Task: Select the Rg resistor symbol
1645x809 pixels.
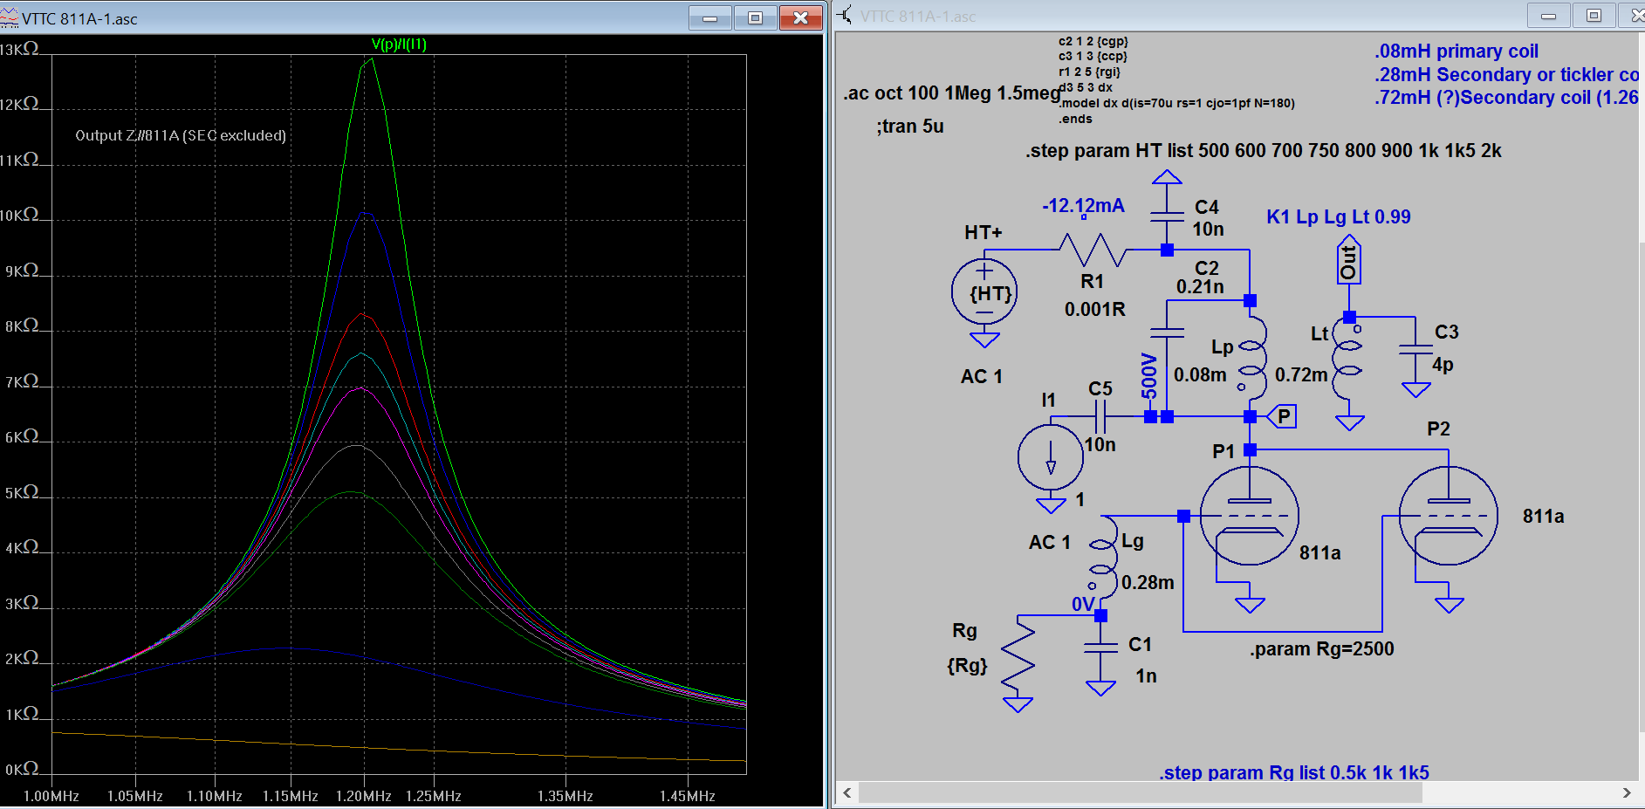Action: coord(1018,657)
